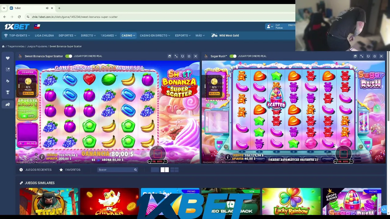This screenshot has height=219, width=390.
Task: Click the 1XBET logo
Action: pos(17,27)
